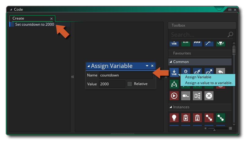This screenshot has width=245, height=141.
Task: Select the red Execute Code play icon
Action: 174,96
